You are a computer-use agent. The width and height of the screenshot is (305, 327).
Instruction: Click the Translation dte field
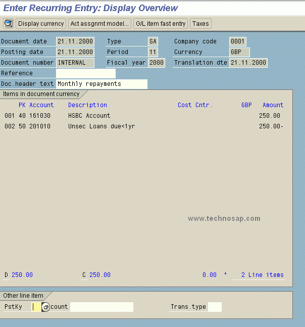point(248,63)
